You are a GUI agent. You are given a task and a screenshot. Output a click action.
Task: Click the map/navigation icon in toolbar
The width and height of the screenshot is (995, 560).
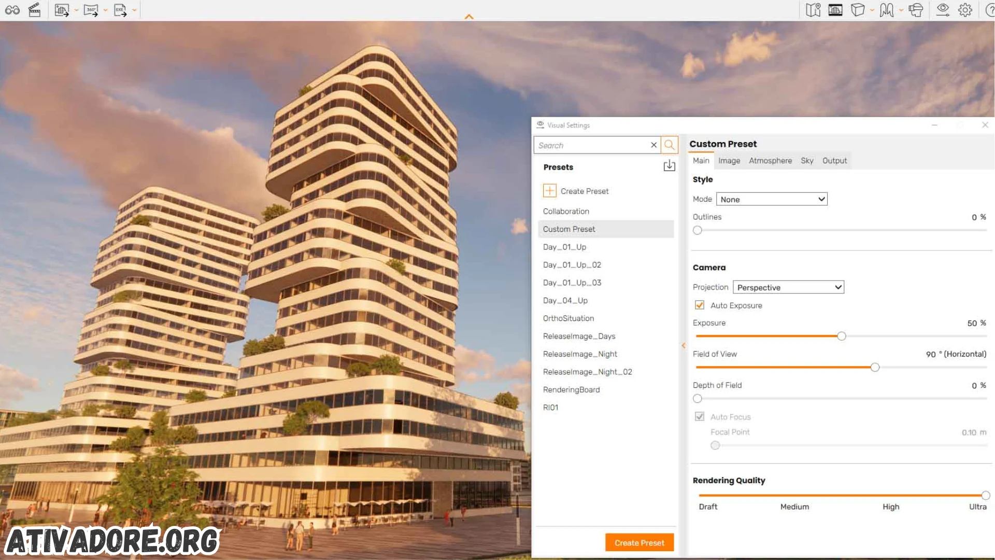[x=814, y=9]
